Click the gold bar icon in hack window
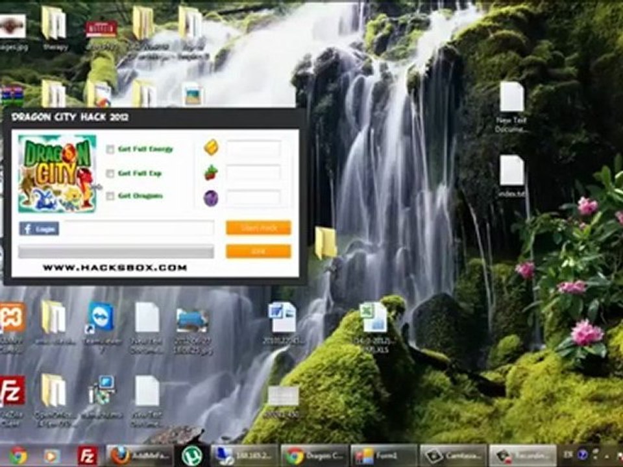The width and height of the screenshot is (623, 467). 211,147
